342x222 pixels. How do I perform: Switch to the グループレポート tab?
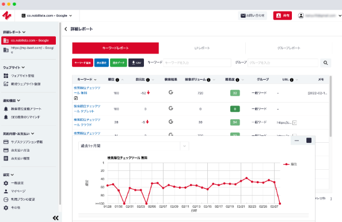(x=288, y=48)
